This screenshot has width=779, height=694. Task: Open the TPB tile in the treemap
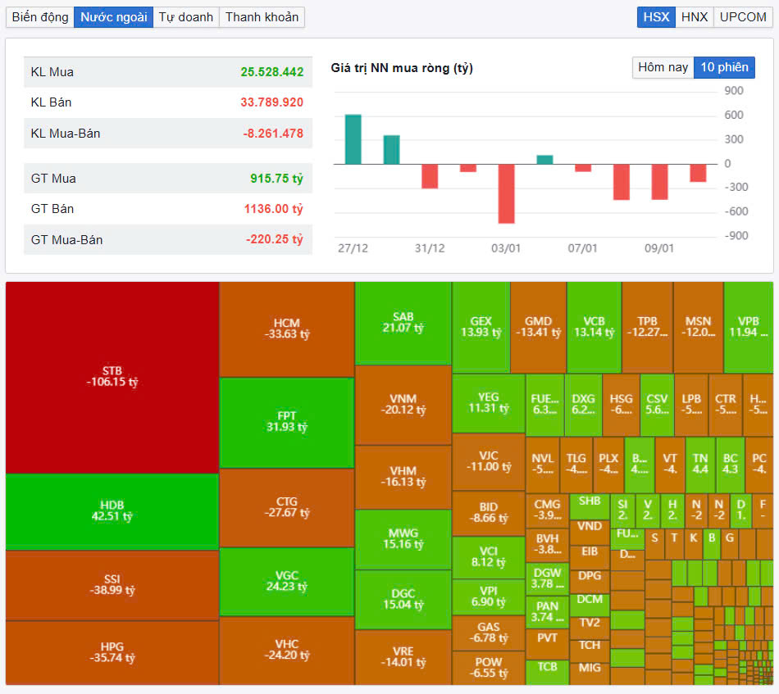click(647, 328)
